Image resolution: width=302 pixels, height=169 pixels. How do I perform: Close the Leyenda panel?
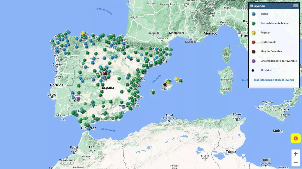[x=295, y=6]
